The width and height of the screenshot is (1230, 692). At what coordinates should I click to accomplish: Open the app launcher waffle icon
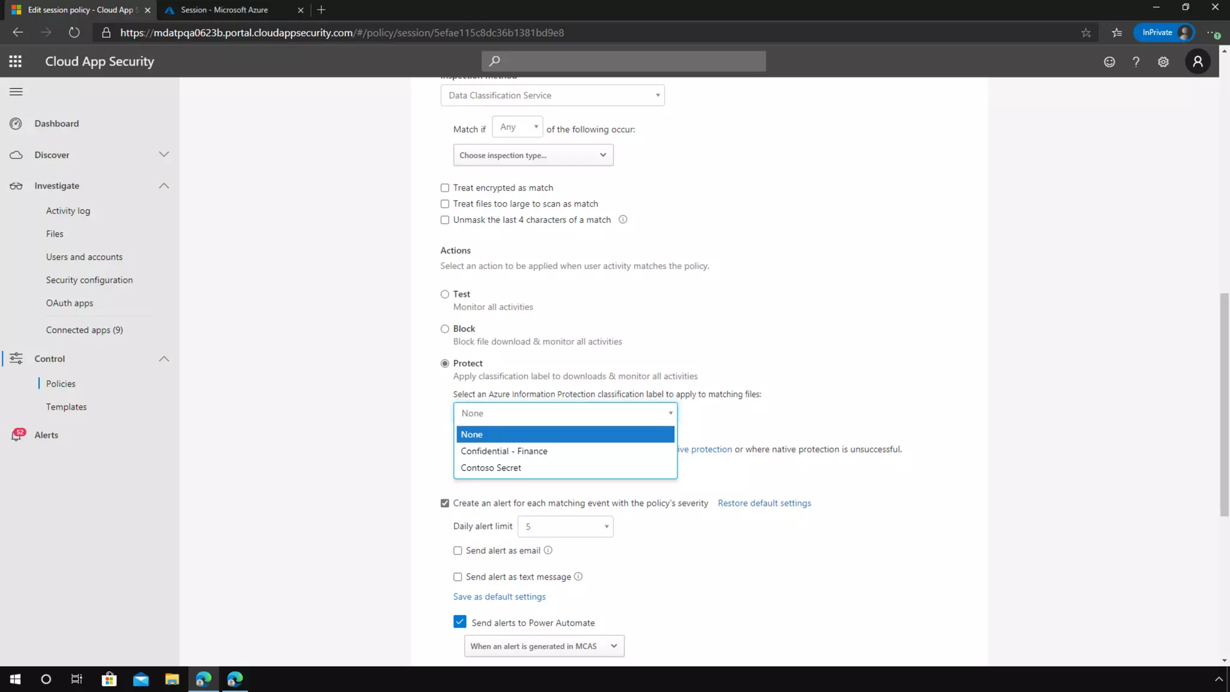(16, 61)
